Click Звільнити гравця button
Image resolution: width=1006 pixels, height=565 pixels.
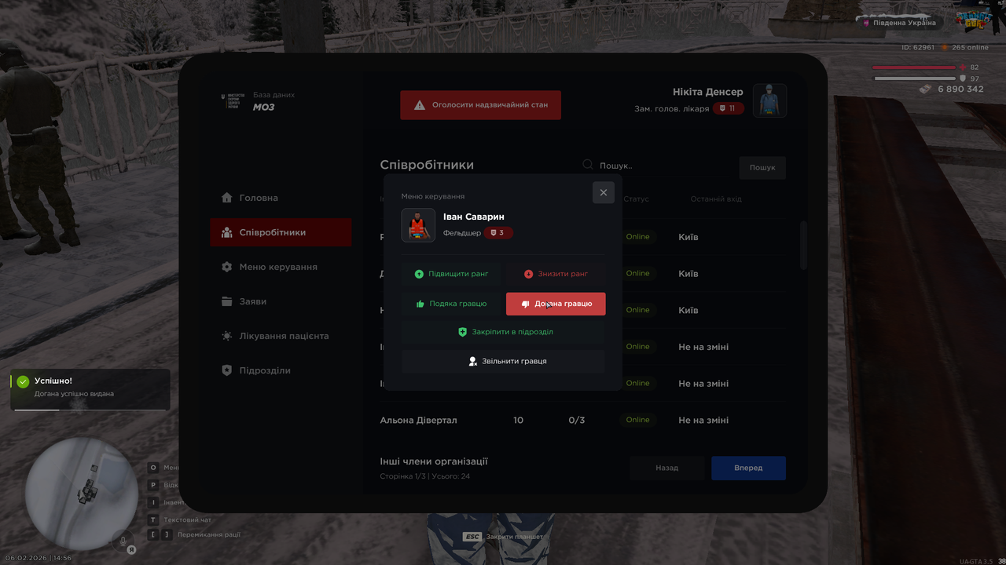tap(503, 361)
